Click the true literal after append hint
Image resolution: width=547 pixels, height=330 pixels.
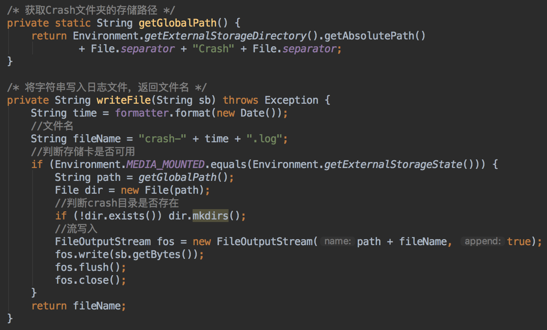[x=519, y=241]
